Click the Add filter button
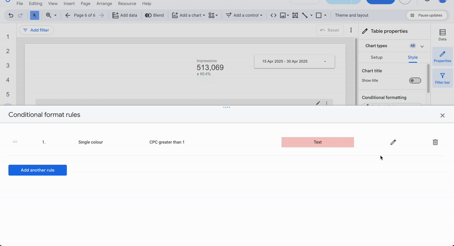 click(36, 30)
